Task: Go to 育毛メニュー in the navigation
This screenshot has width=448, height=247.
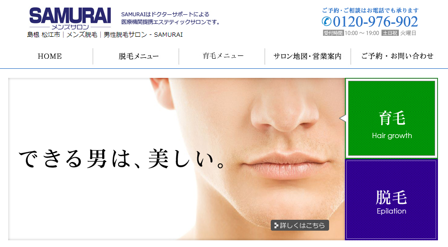Action: [223, 56]
